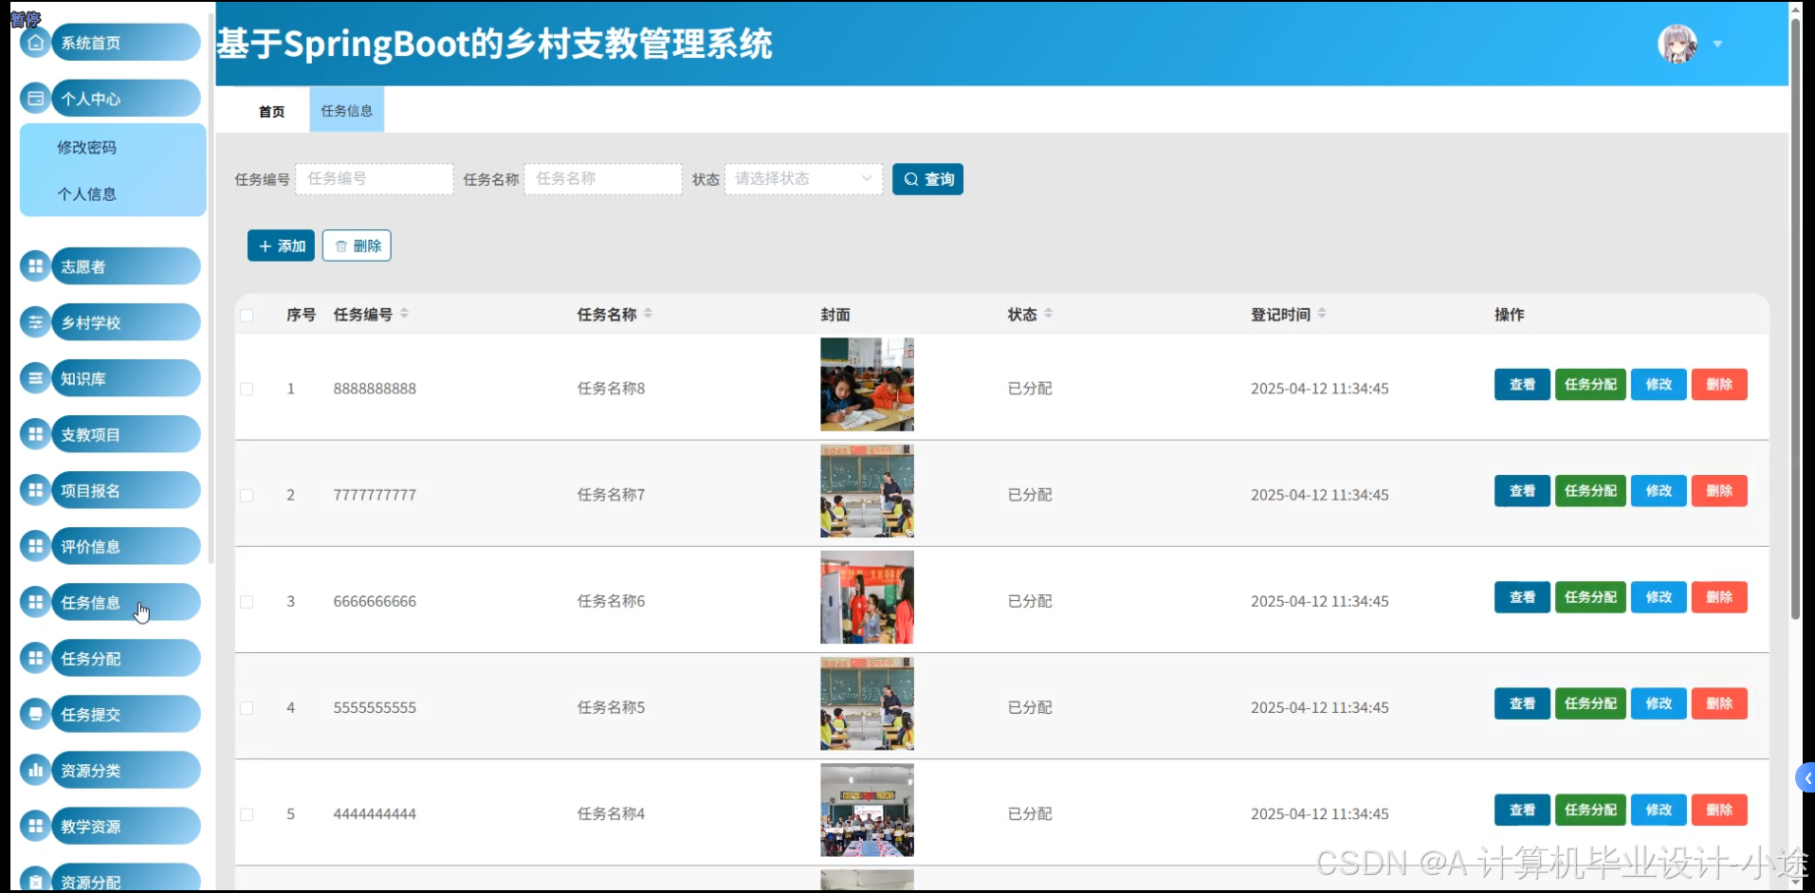Click the 查询 search button
The height and width of the screenshot is (893, 1815).
pos(927,179)
